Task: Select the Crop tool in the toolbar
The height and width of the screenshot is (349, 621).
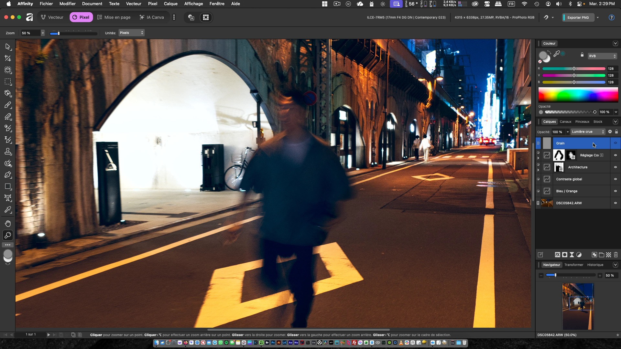Action: [8, 58]
